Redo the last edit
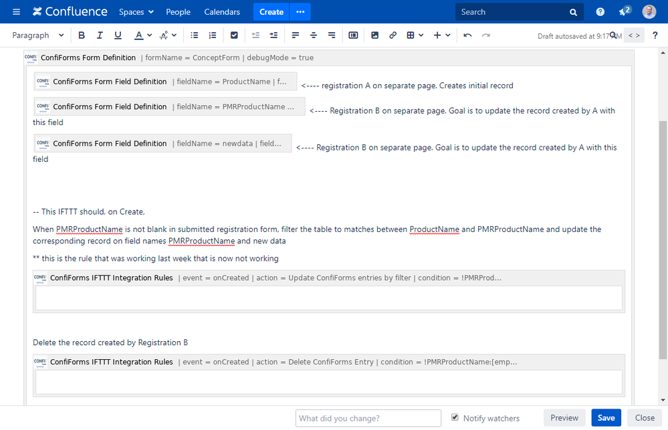668x430 pixels. [x=485, y=35]
